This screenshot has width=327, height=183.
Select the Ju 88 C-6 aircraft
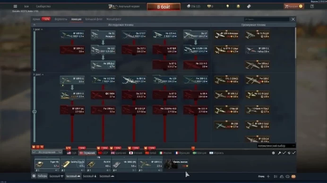point(134,80)
